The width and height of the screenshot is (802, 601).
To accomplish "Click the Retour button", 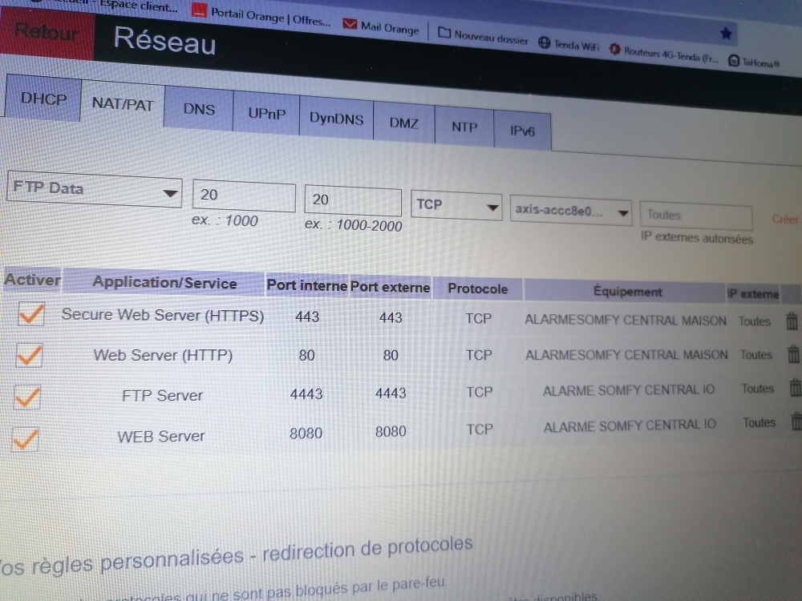I will click(x=47, y=34).
